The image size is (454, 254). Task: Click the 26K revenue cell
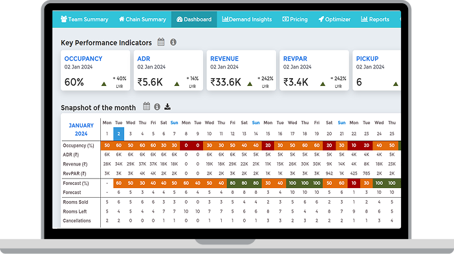(292, 164)
